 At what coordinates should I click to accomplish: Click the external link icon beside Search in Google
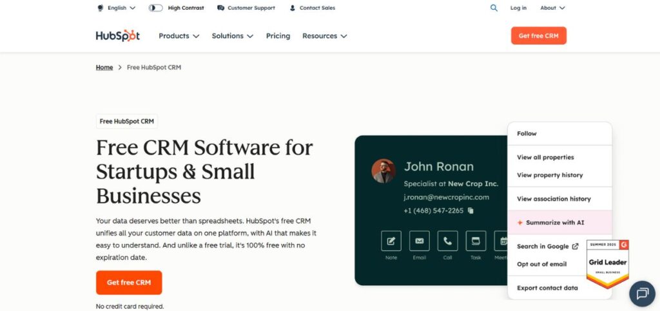coord(576,247)
